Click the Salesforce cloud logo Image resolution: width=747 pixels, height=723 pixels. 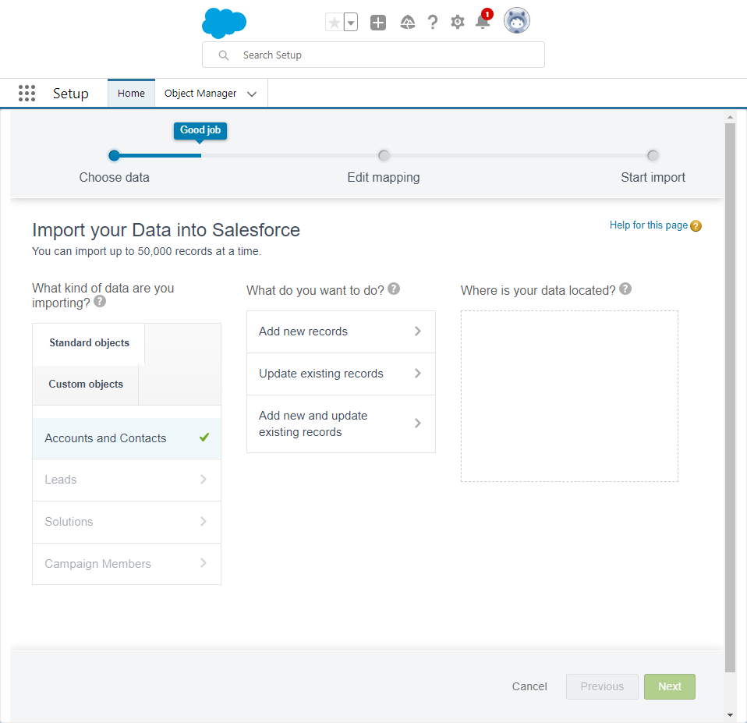224,23
